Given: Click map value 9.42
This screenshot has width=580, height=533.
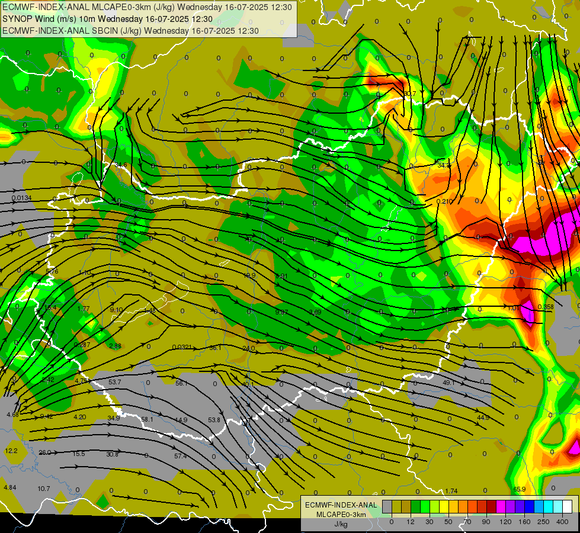Looking at the screenshot, I should pos(47,416).
